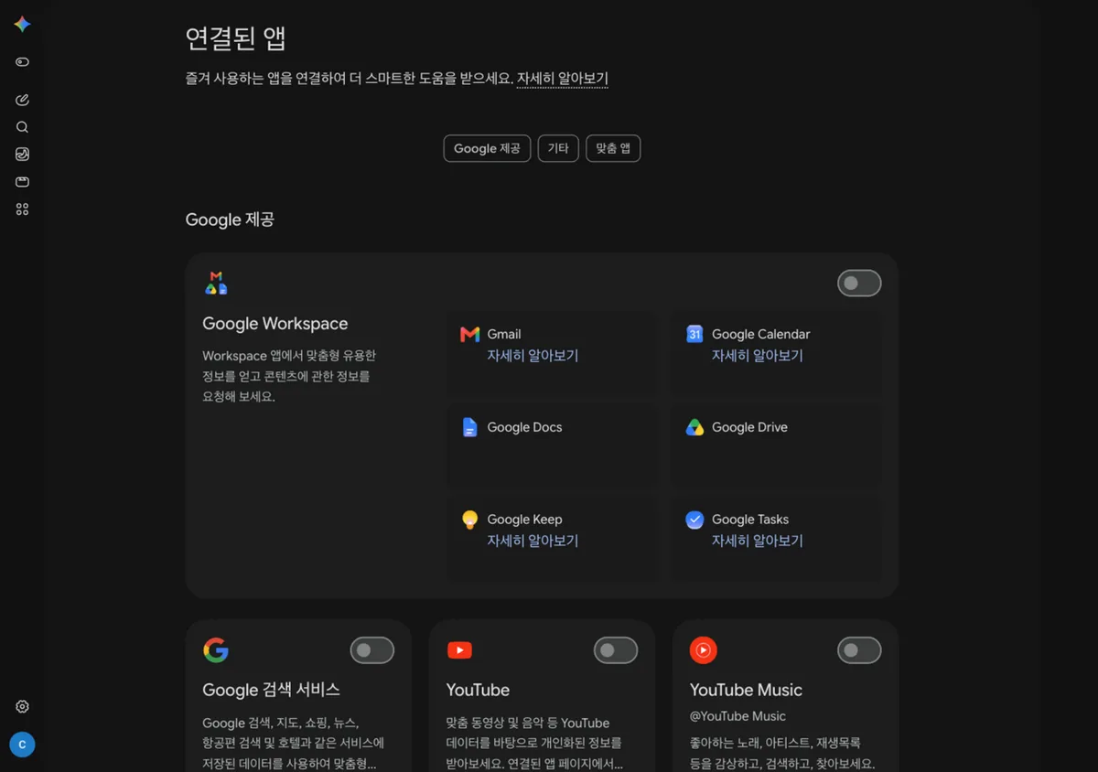The width and height of the screenshot is (1098, 772).
Task: Click the Google 제공 section heading
Action: click(230, 220)
